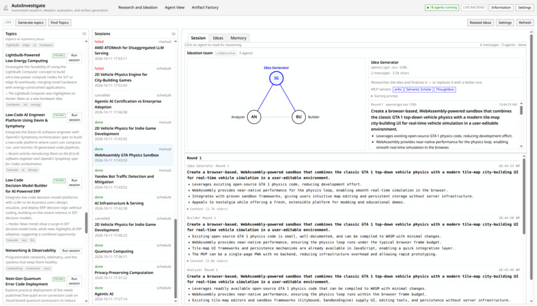Screen dimensions: 537x306
Task: Click the Idea Generator detail scrollbar
Action: [x=521, y=111]
